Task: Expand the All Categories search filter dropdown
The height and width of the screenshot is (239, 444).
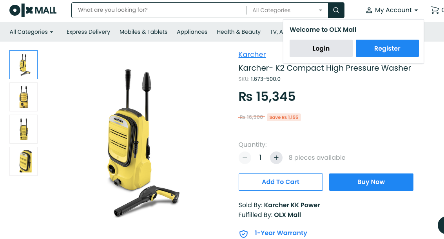Action: pos(287,10)
